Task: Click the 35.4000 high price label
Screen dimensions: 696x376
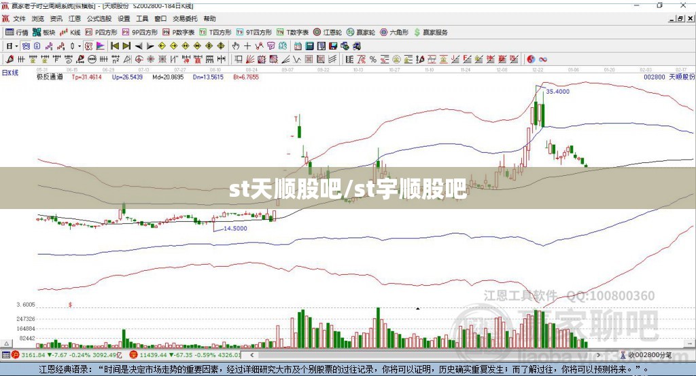Action: point(557,92)
